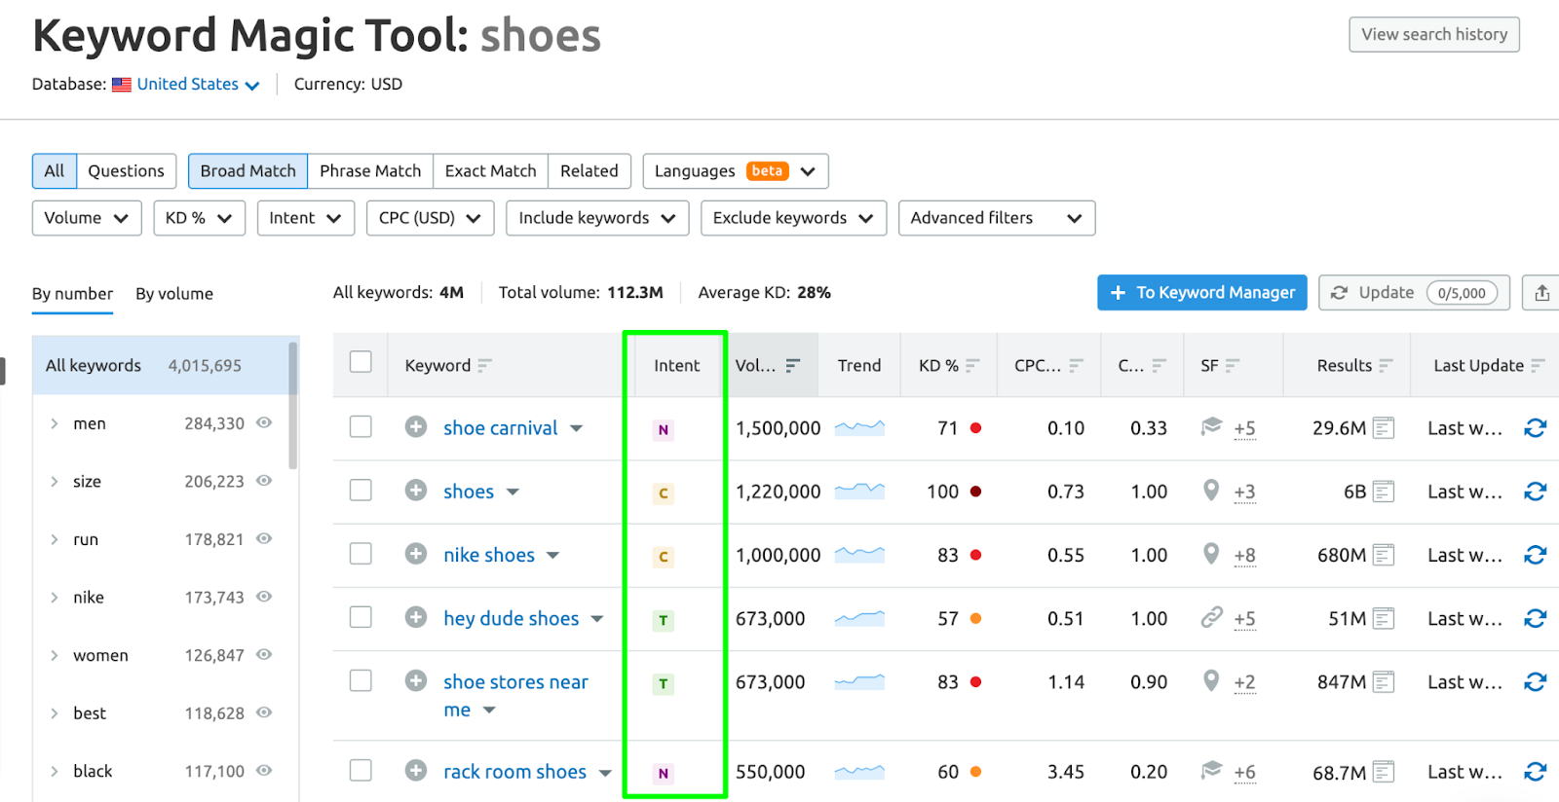The height and width of the screenshot is (802, 1559).
Task: Refresh metrics for nike shoes row
Action: click(1536, 555)
